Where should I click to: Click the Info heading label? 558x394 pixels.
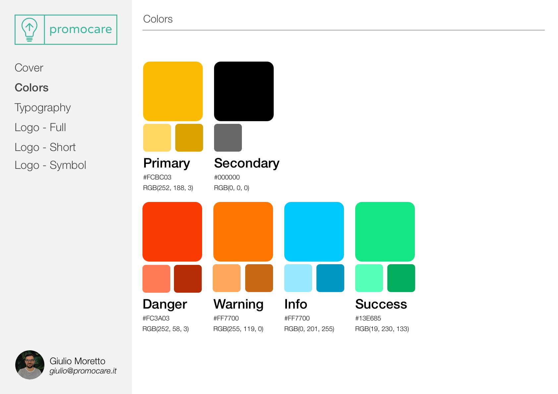[x=296, y=304]
